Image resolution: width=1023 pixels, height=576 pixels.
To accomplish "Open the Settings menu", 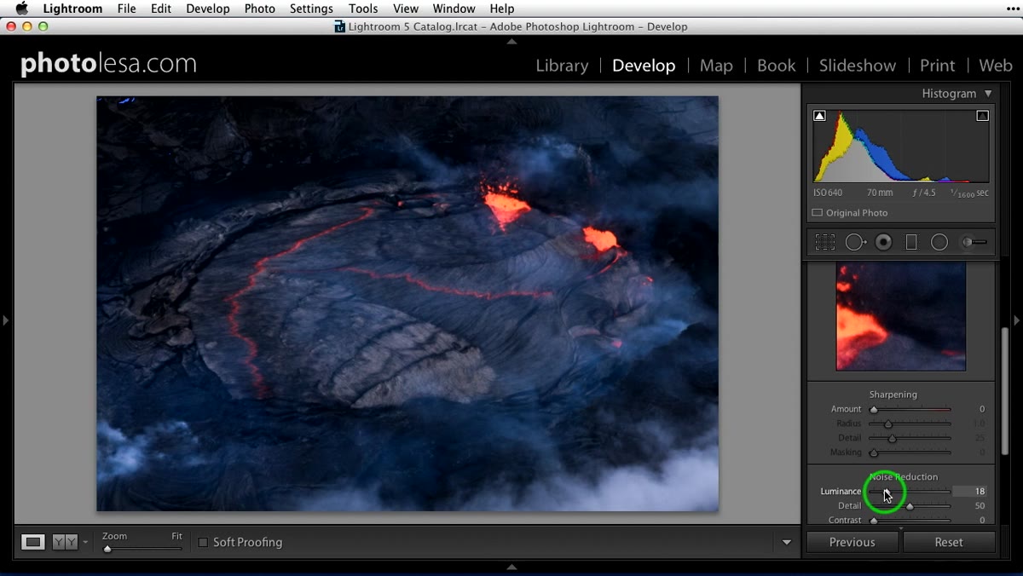I will pyautogui.click(x=311, y=9).
